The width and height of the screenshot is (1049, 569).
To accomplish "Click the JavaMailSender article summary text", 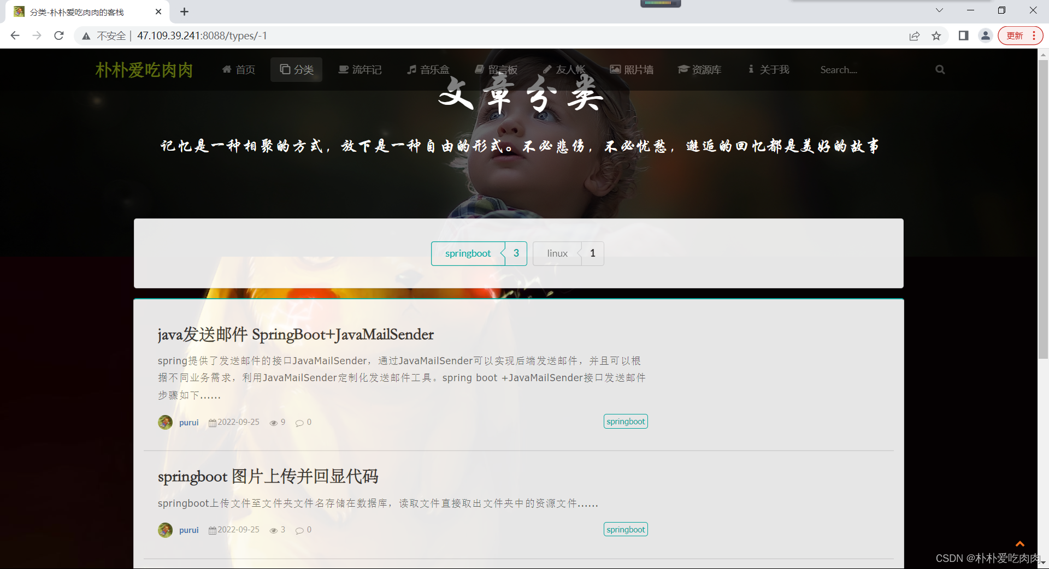I will click(x=402, y=378).
